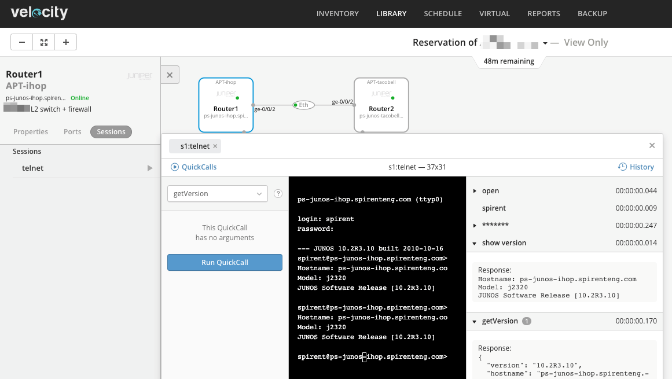This screenshot has height=379, width=672.
Task: Click the 48m remaining label
Action: (509, 61)
